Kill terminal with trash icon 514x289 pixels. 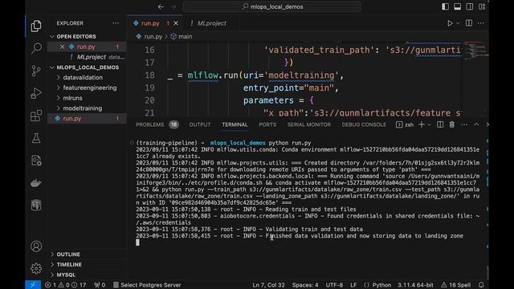pos(451,124)
